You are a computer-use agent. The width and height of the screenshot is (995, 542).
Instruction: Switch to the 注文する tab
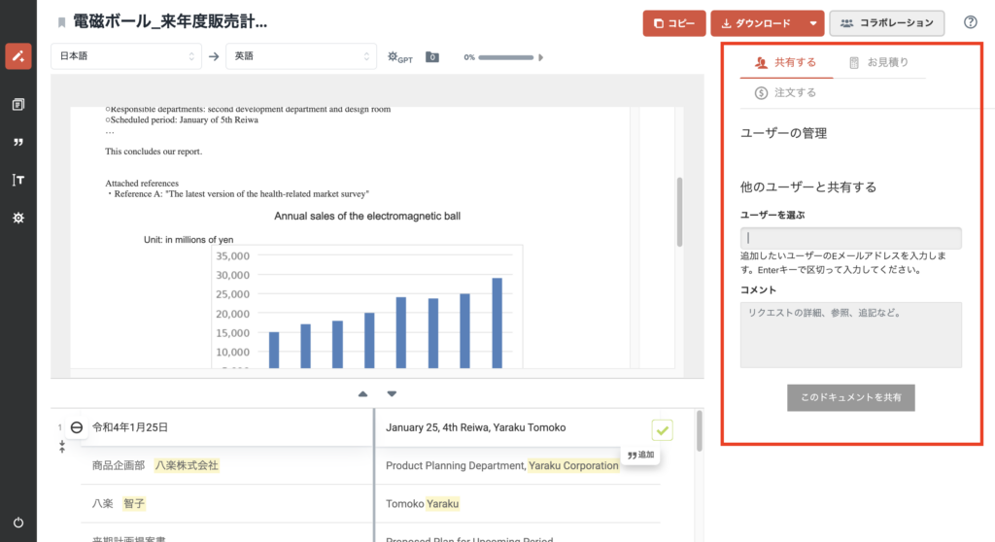(785, 92)
